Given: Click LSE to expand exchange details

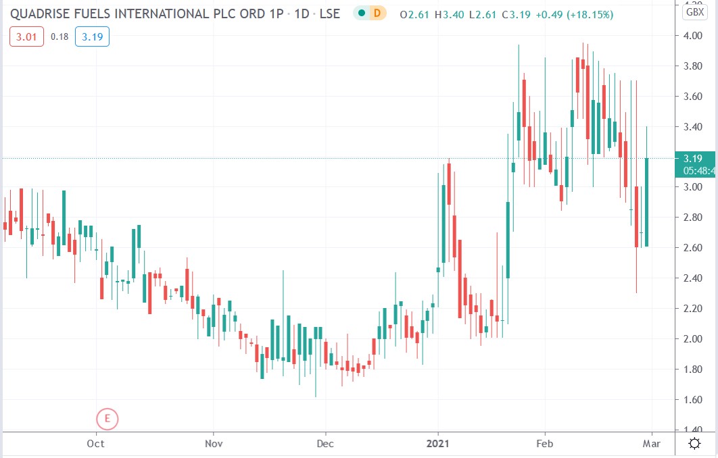Looking at the screenshot, I should 329,13.
